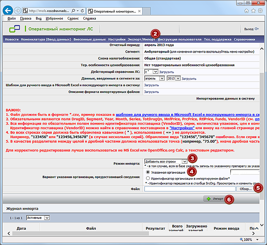Open Номенклатура (Ввод данных) section

[46, 39]
